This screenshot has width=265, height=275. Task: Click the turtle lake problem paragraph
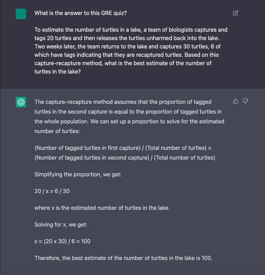click(x=131, y=51)
